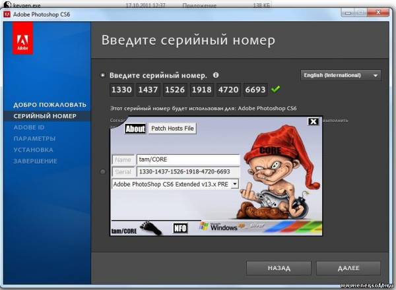
Task: Click the tam/CORE label in keygen footer
Action: [x=124, y=231]
